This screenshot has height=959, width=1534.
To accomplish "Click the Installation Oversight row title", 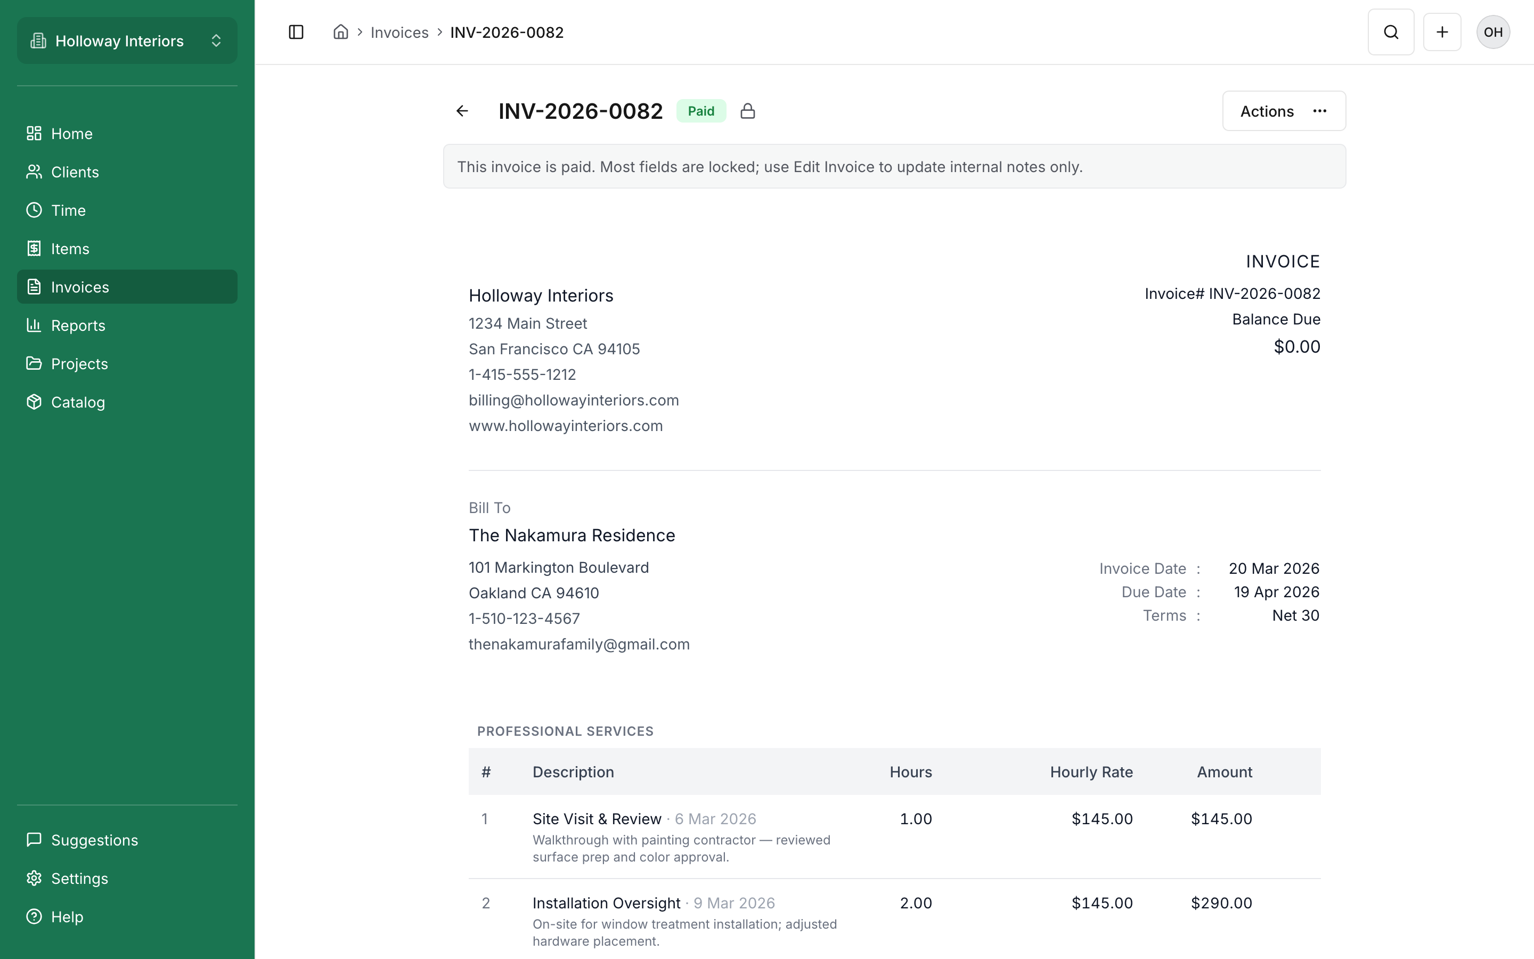I will pos(606,903).
